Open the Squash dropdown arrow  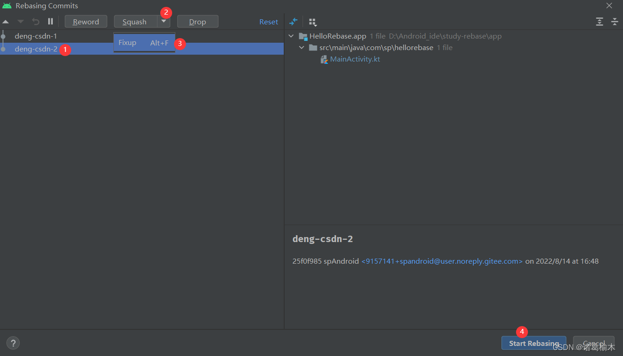(164, 22)
